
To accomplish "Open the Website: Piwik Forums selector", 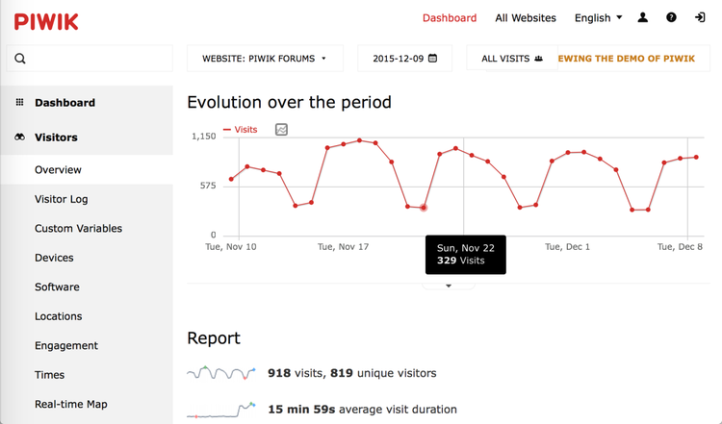I will (265, 59).
